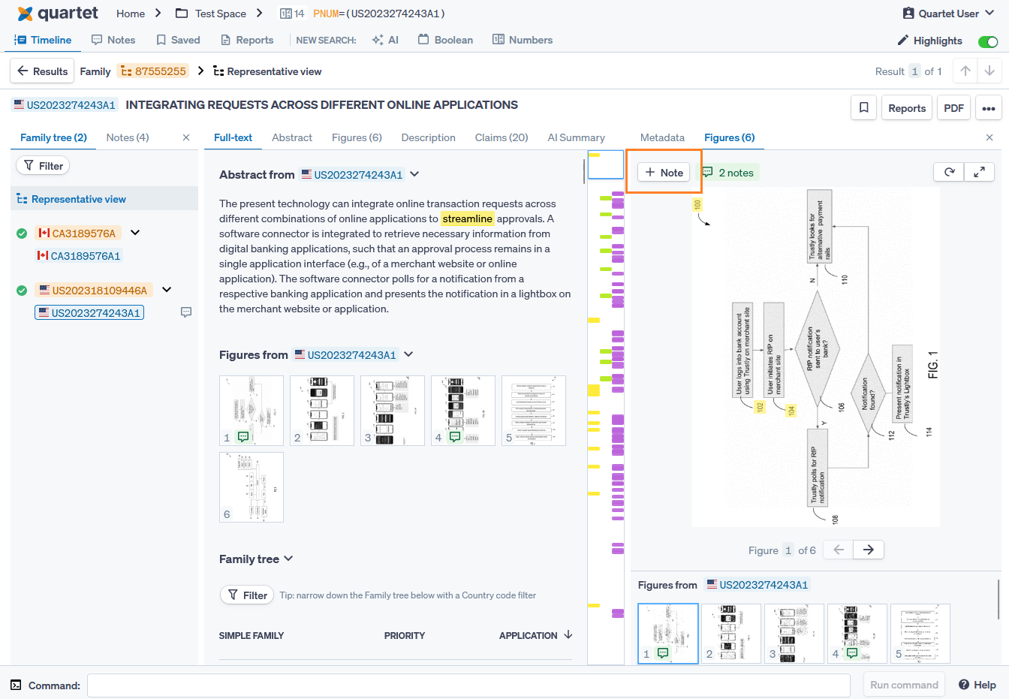Close the Family tree side panel
The image size is (1009, 699).
click(x=186, y=137)
